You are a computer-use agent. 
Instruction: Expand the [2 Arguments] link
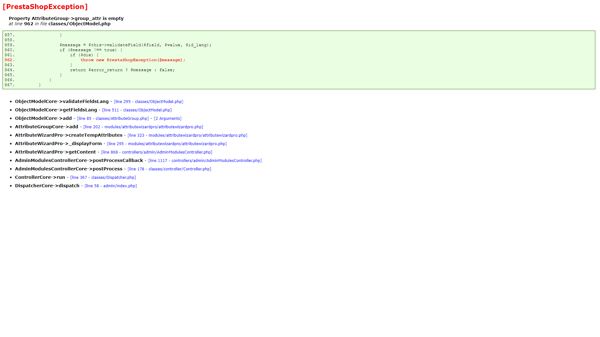tap(167, 119)
